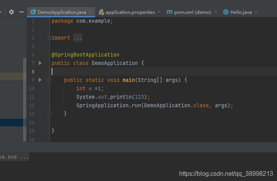Click 'com.example' in the package statement

point(93,21)
